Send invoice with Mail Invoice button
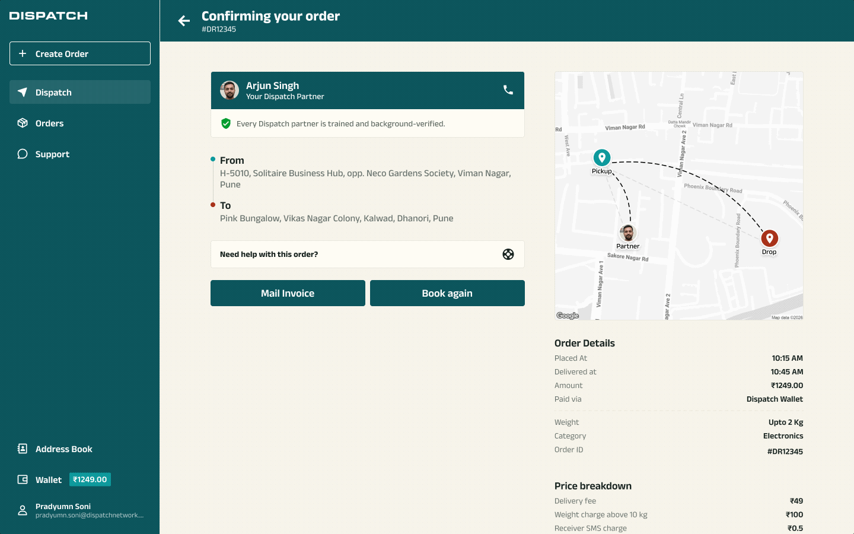The image size is (854, 534). [288, 293]
